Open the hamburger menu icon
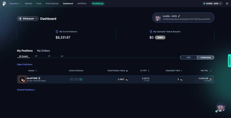 [227, 4]
